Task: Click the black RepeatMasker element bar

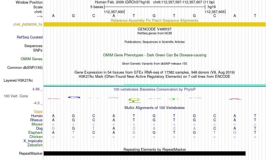Action: point(144,153)
